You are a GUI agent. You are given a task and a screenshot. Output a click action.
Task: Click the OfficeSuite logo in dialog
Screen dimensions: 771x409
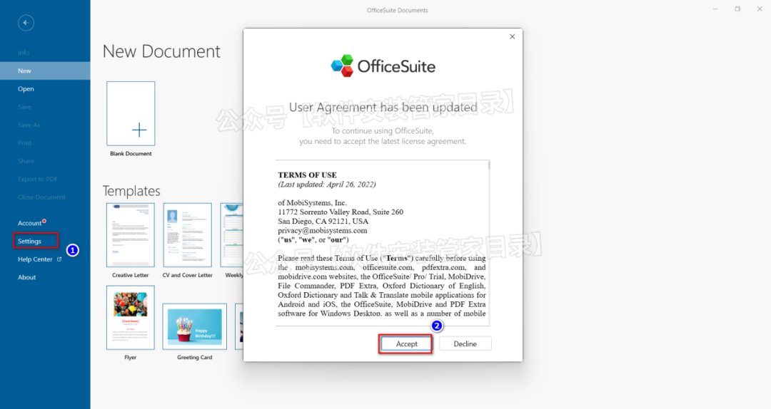pos(383,66)
